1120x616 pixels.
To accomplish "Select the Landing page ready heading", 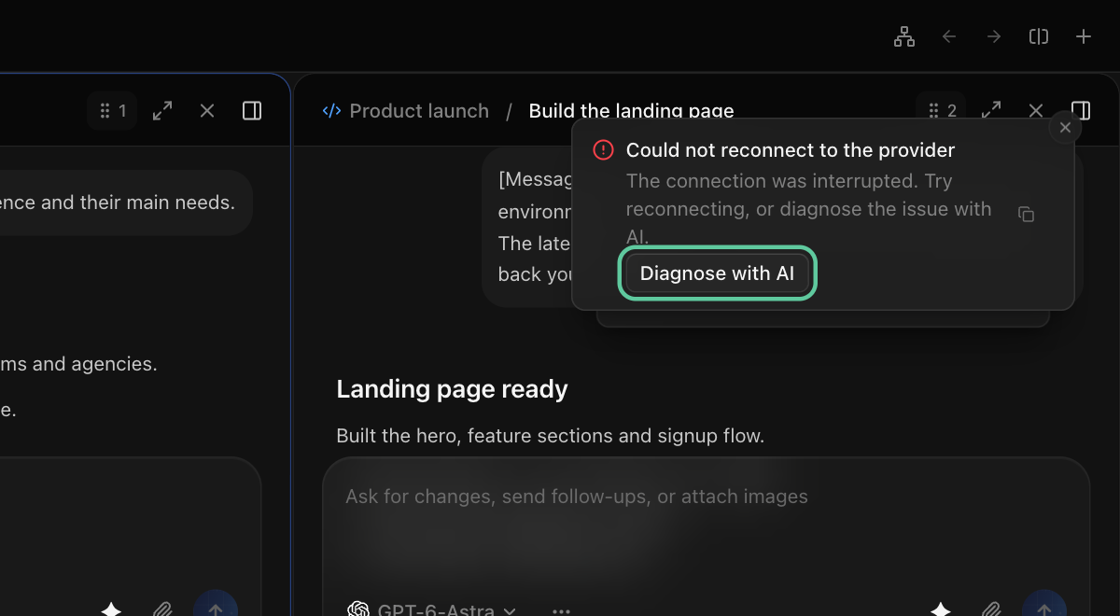I will point(452,389).
